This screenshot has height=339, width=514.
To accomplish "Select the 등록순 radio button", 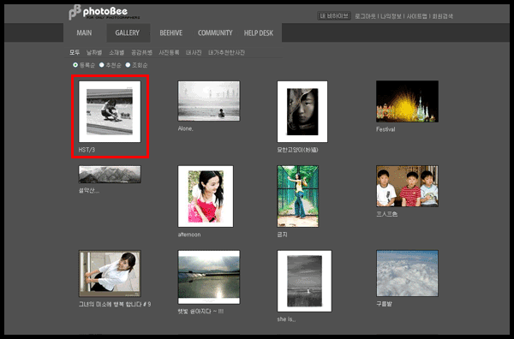I will [75, 65].
